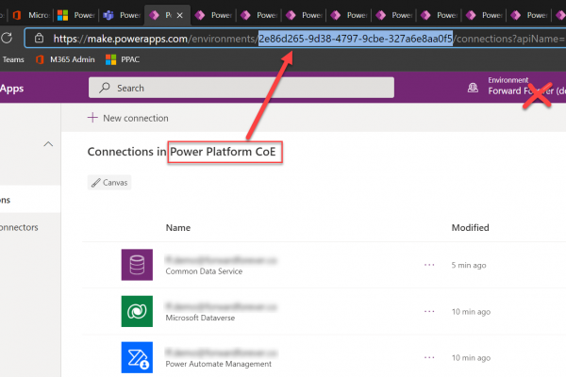The width and height of the screenshot is (566, 377).
Task: Collapse the sidebar section chevron
Action: coord(48,144)
